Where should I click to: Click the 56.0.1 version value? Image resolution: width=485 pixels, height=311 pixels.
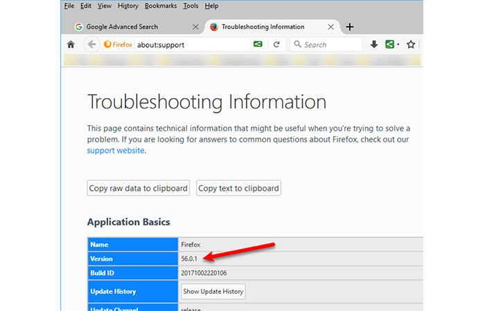(x=189, y=259)
